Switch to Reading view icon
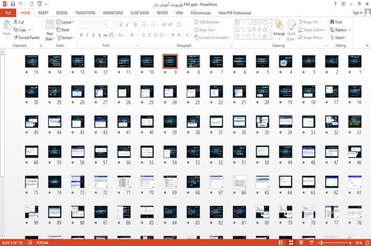This screenshot has height=246, width=371. click(x=301, y=242)
